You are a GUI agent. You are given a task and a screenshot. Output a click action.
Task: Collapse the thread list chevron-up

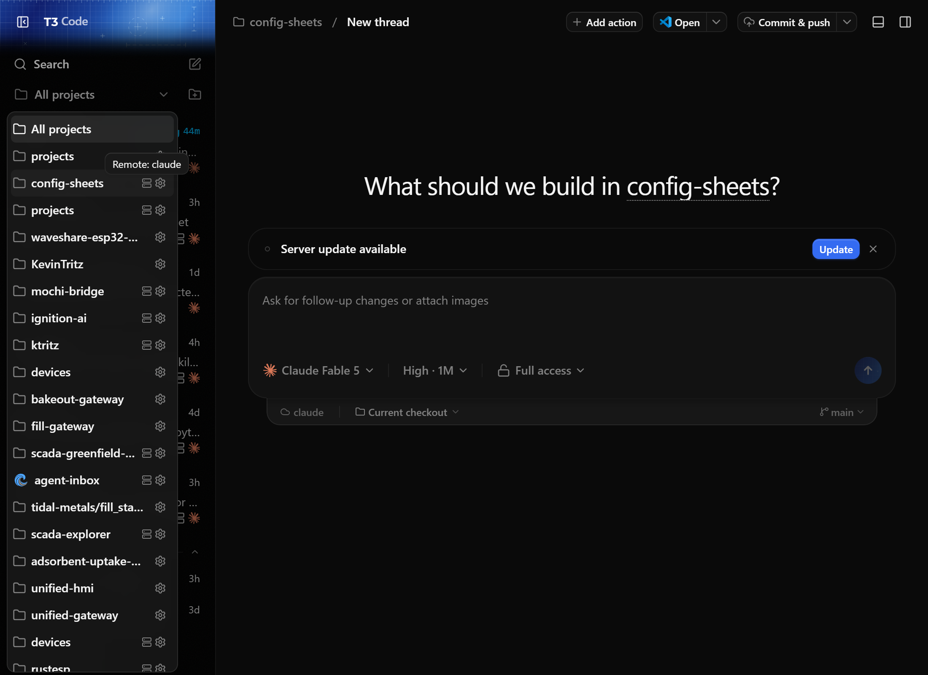point(195,552)
